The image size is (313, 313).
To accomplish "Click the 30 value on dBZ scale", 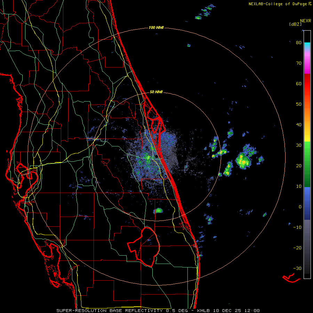I will click(299, 145).
